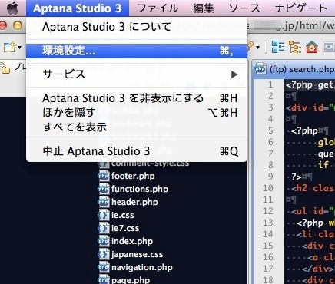Screen dimensions: 335x284
Task: Select index.php in the file tree
Action: (132, 241)
